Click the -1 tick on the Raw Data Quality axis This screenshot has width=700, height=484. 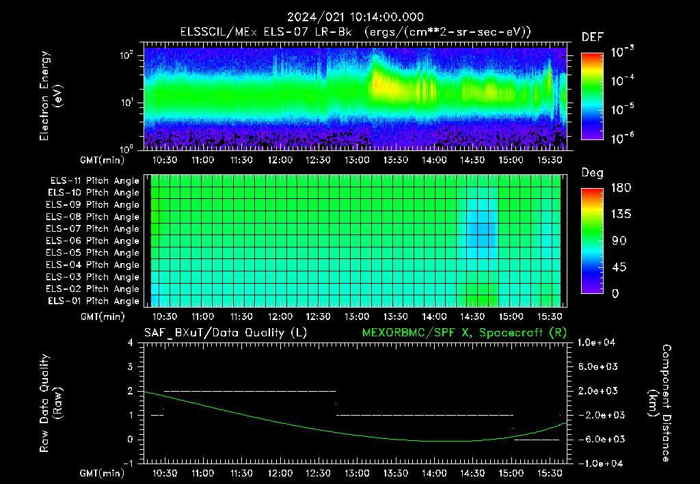tap(128, 463)
